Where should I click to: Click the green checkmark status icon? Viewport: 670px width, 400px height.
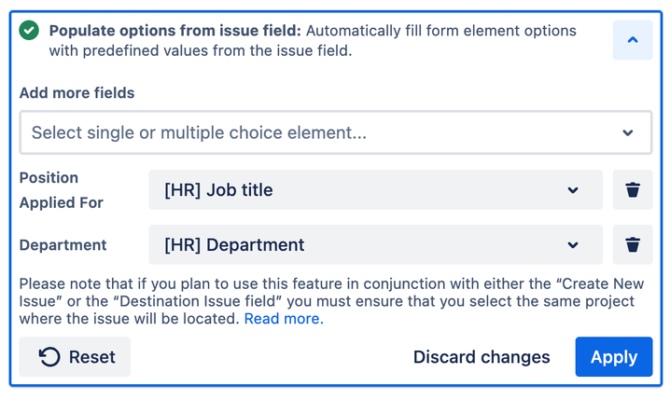click(30, 31)
